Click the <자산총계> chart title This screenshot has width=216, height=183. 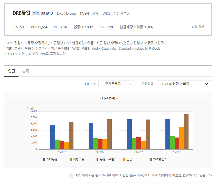point(108,98)
